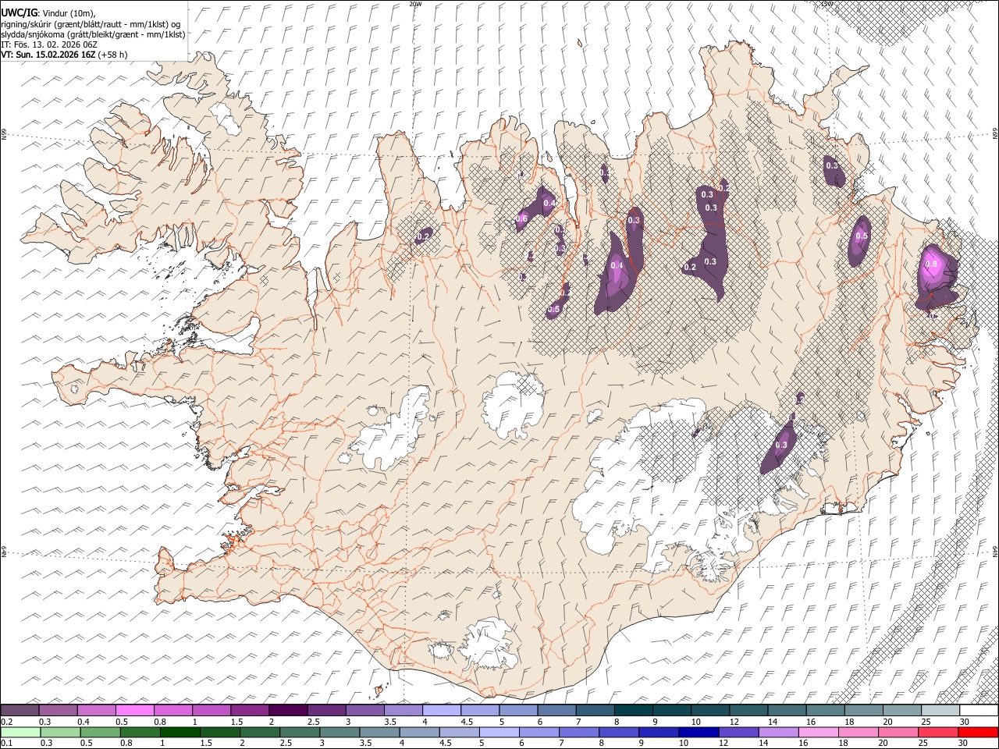Select the top-row legend swatch between 25 and 30

tap(940, 710)
